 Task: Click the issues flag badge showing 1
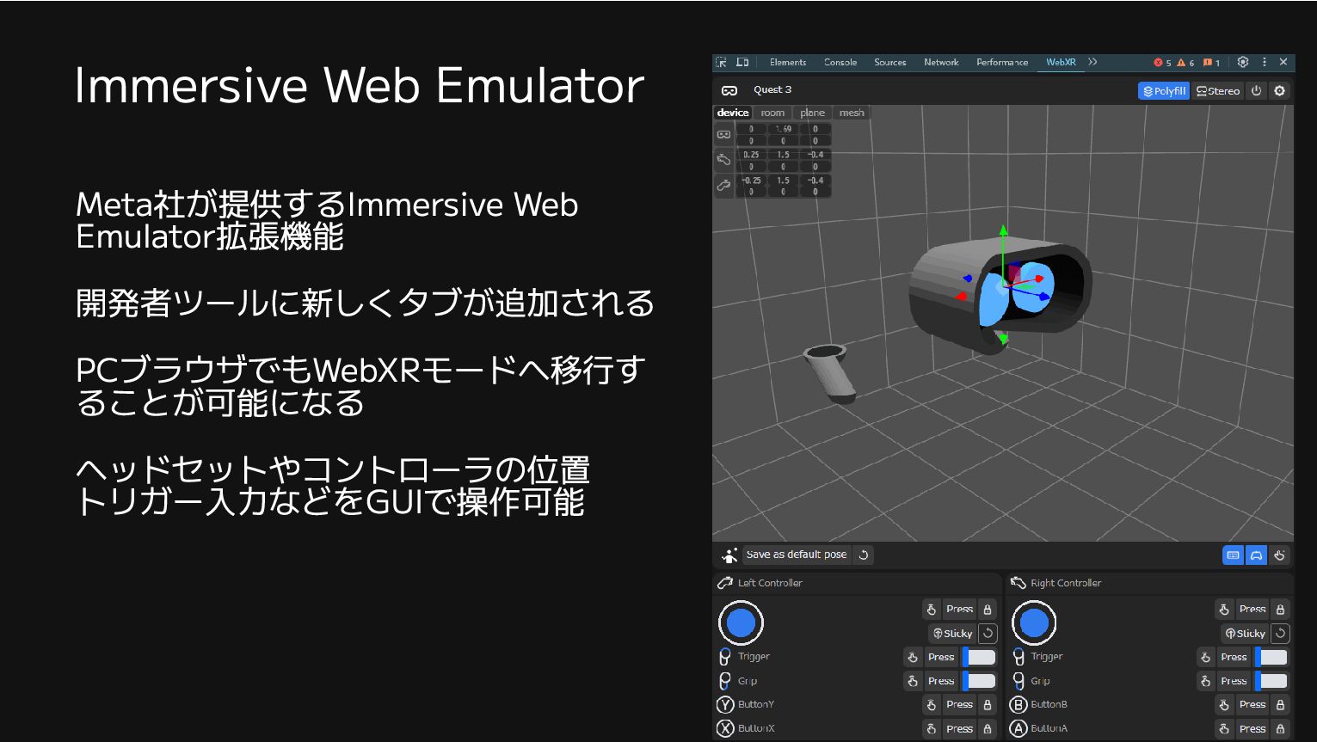(x=1211, y=63)
